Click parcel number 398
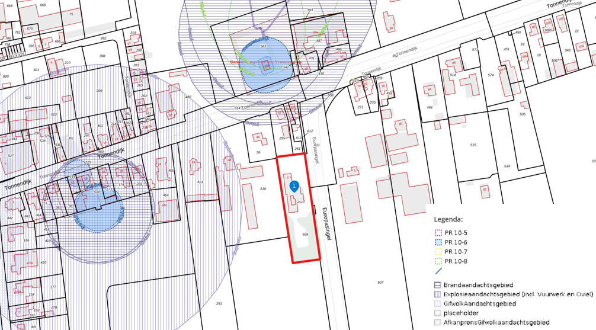596x330 pixels. pyautogui.click(x=102, y=56)
